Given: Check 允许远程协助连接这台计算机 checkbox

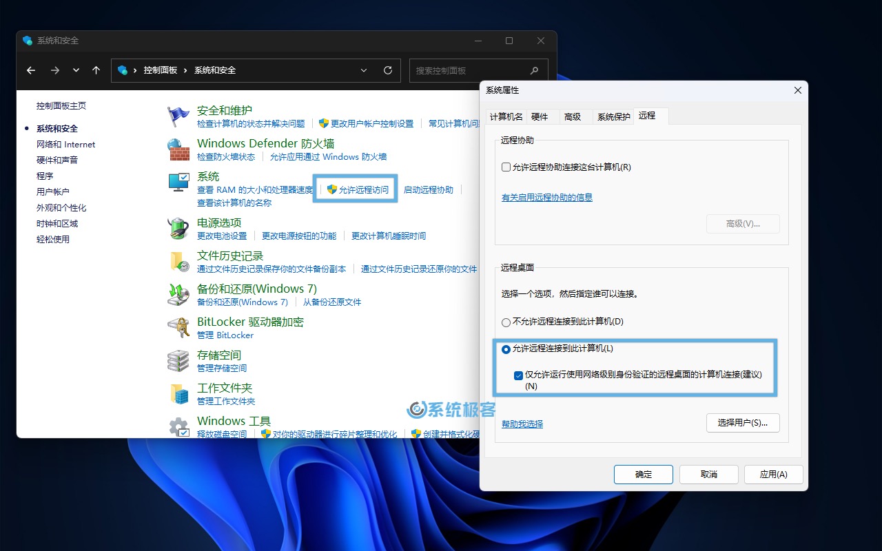Looking at the screenshot, I should (x=506, y=167).
